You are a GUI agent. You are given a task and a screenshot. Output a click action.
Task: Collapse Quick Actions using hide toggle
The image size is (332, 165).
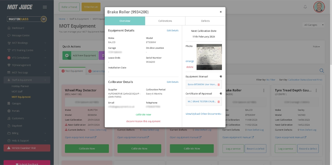coord(316,47)
